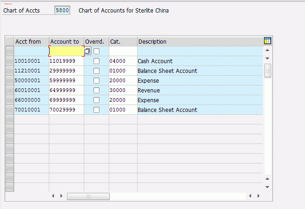Click the empty Cat. field in first row
305x209 pixels.
[123, 51]
